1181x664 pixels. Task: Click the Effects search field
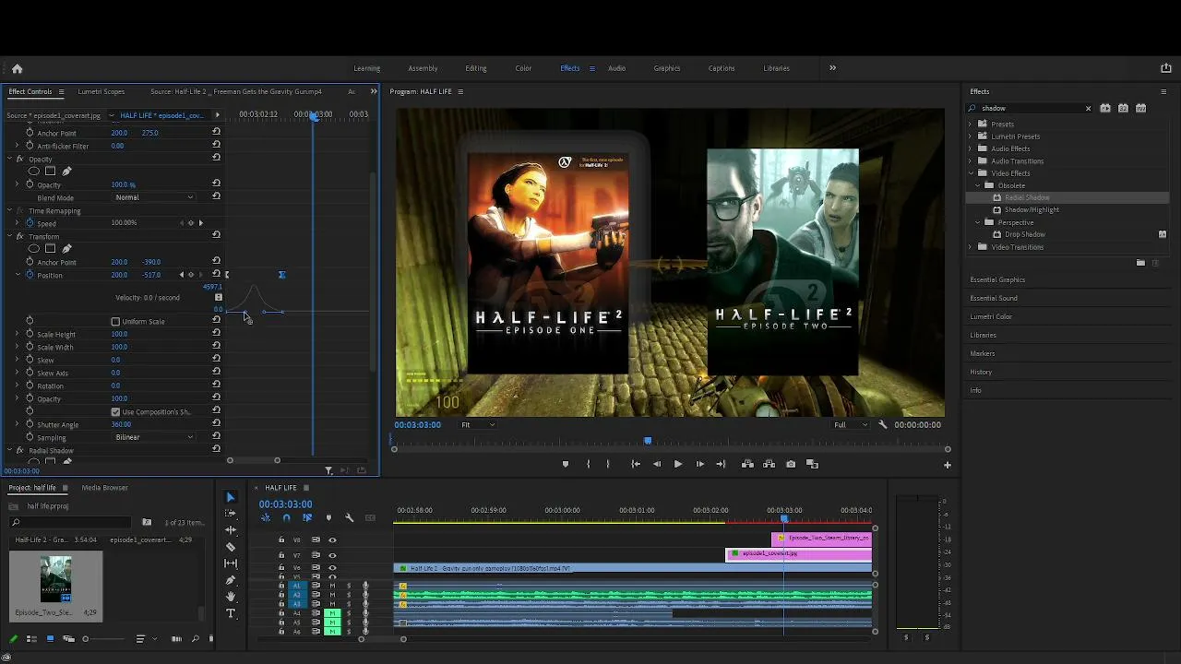pyautogui.click(x=1030, y=109)
